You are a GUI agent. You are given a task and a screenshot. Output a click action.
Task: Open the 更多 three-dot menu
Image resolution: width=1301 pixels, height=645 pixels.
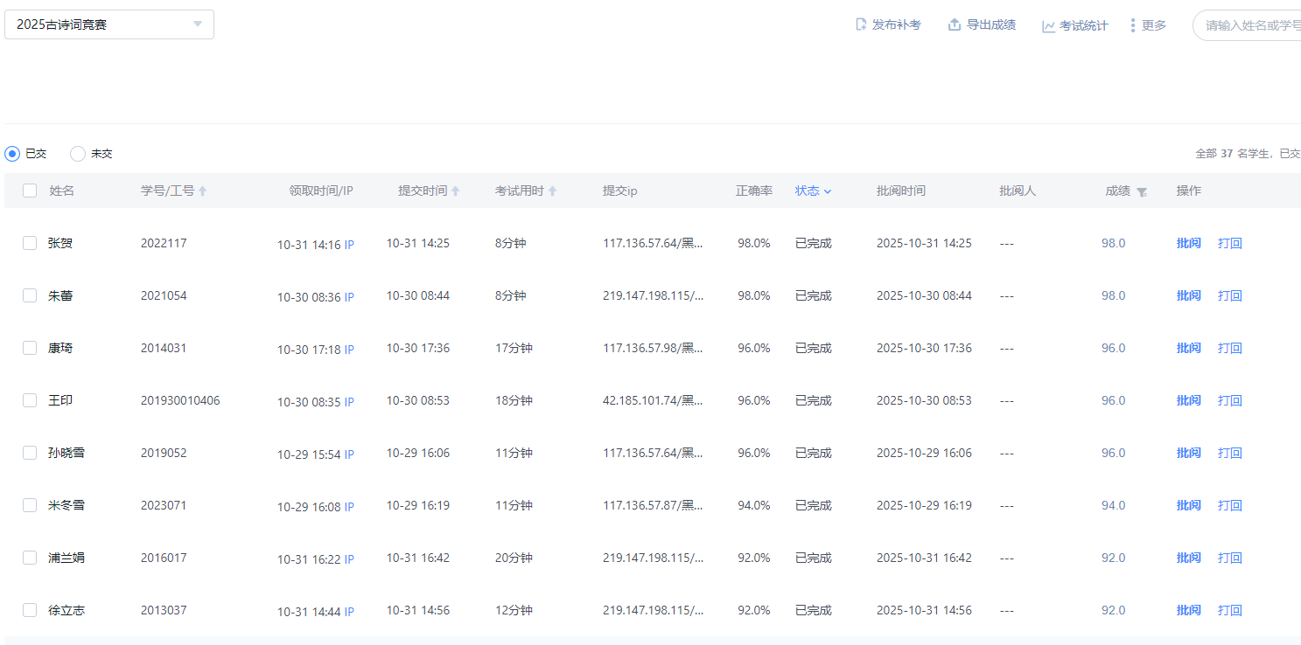click(x=1133, y=25)
